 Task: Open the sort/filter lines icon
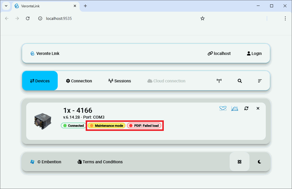point(260,81)
